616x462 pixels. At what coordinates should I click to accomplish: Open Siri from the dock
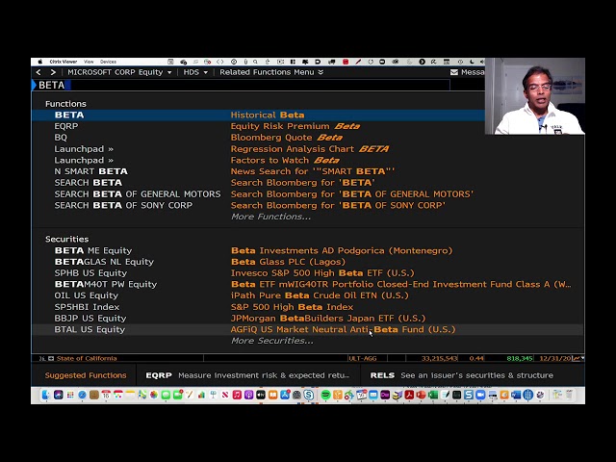[x=58, y=395]
